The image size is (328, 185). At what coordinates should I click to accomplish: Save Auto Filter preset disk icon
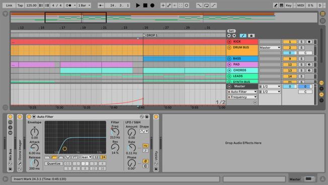(147, 117)
